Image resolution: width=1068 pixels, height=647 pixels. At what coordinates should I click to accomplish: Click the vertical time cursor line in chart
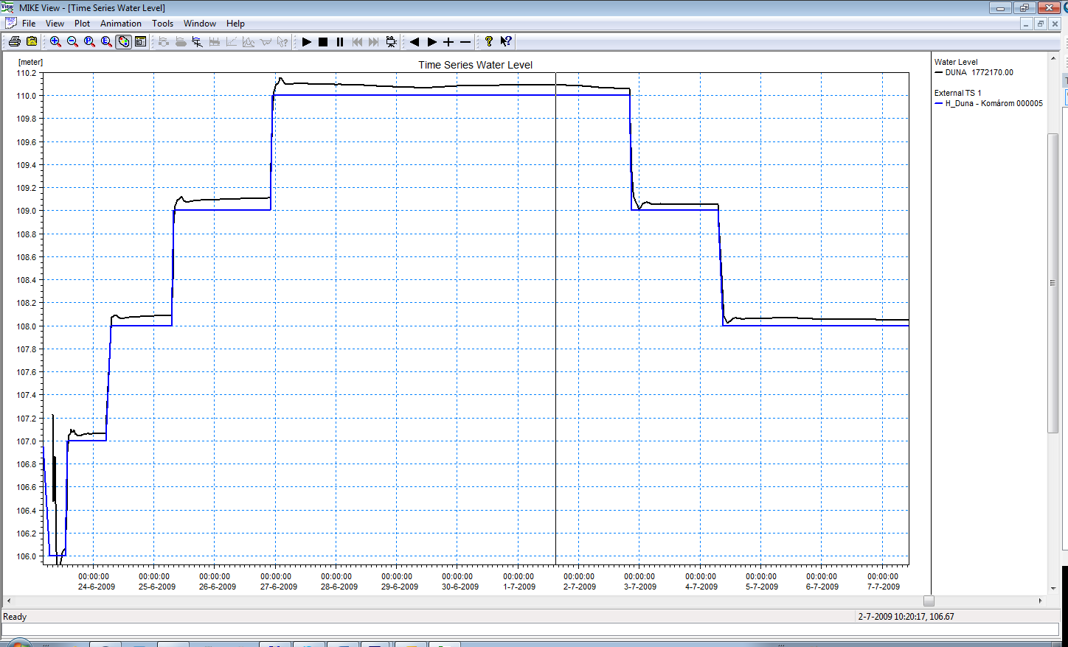555,318
